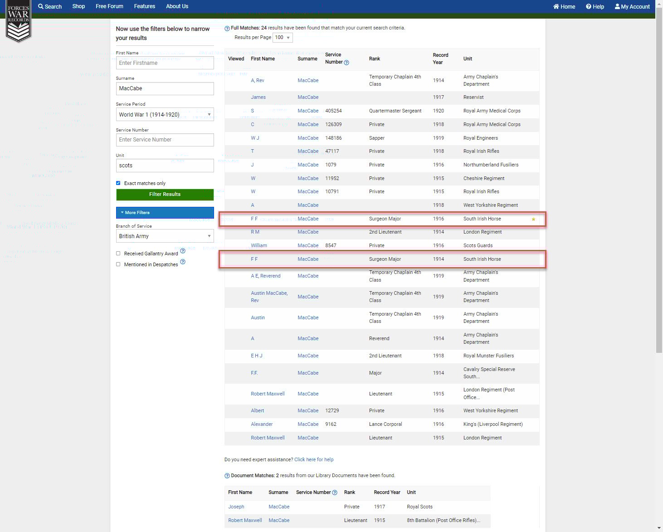Open the Free Forum menu item
663x532 pixels.
(109, 6)
